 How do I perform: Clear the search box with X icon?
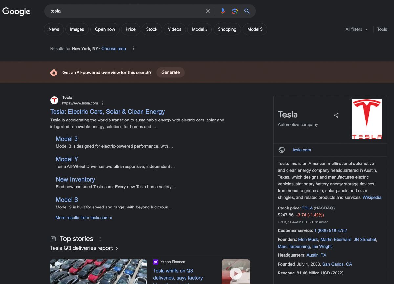208,11
